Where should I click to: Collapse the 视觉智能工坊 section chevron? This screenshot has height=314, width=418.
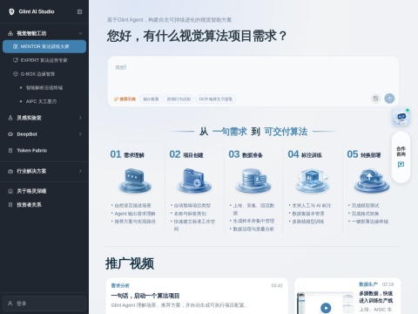pyautogui.click(x=80, y=33)
